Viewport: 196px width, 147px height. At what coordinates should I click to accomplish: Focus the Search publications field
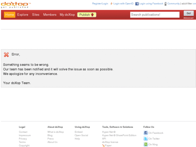coord(155,15)
